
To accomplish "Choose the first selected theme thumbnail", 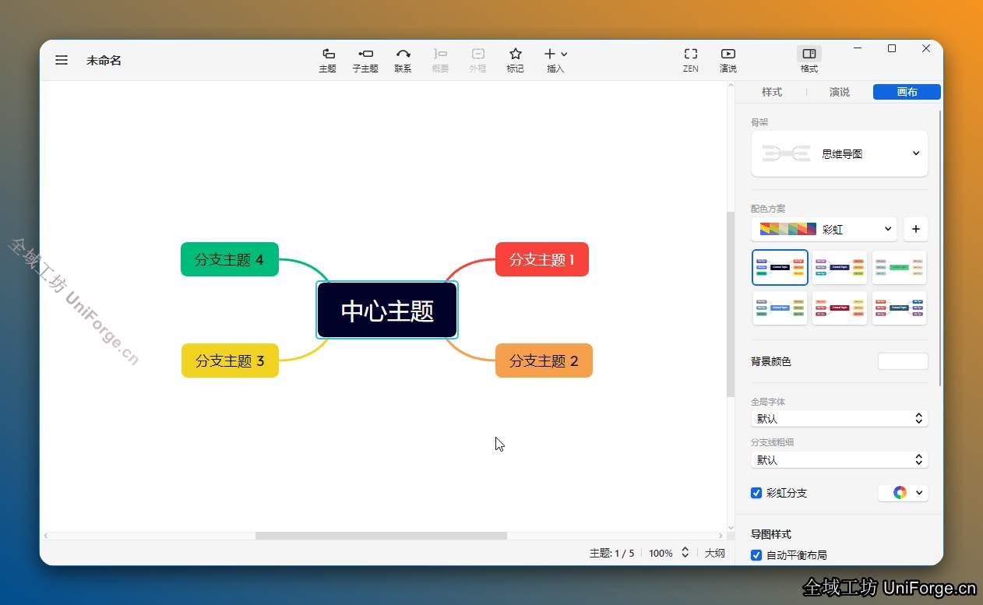I will [780, 267].
